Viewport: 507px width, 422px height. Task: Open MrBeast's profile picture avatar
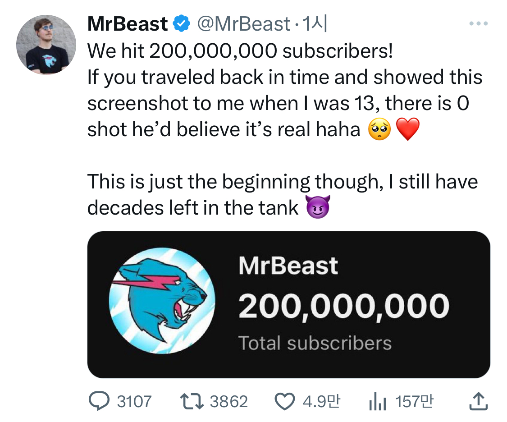click(46, 45)
